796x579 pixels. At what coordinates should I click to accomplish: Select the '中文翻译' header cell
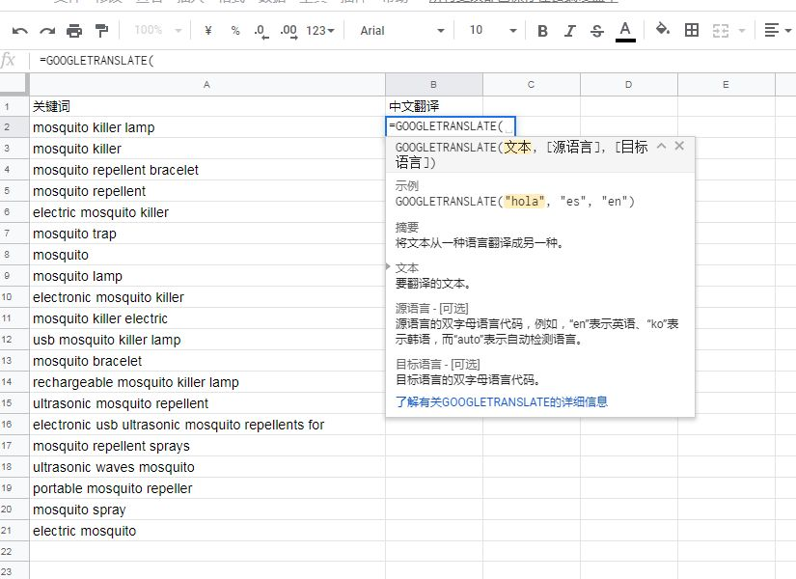[434, 106]
